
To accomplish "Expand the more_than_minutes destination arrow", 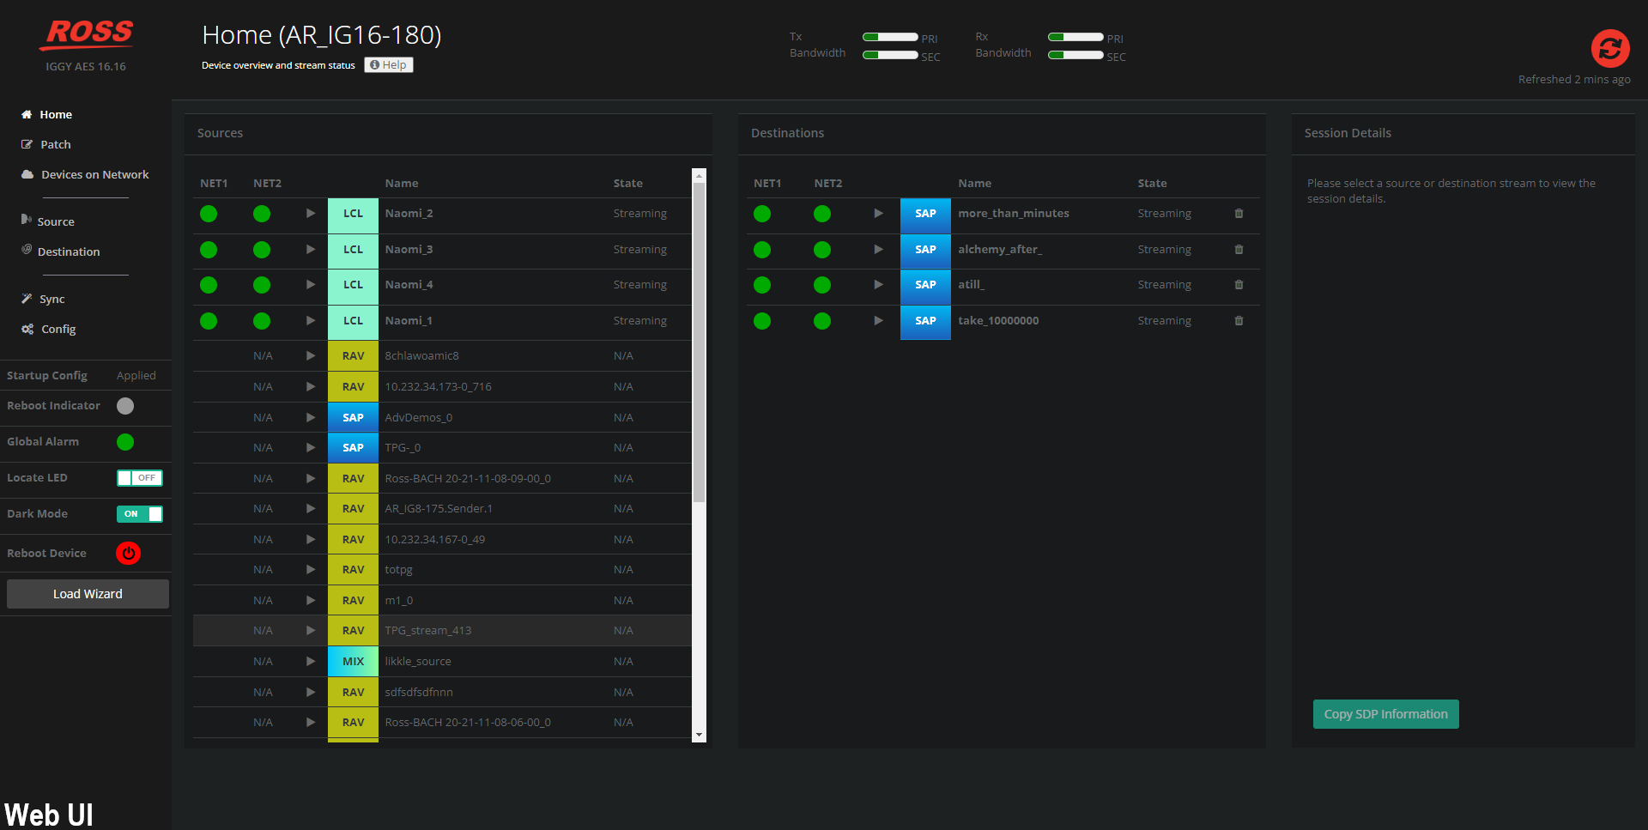I will point(878,214).
